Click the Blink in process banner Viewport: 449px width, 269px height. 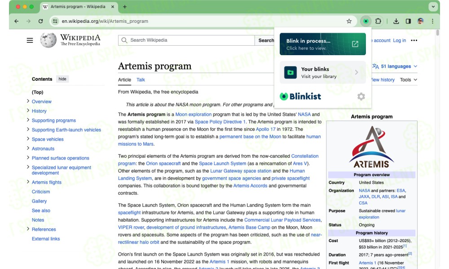323,44
